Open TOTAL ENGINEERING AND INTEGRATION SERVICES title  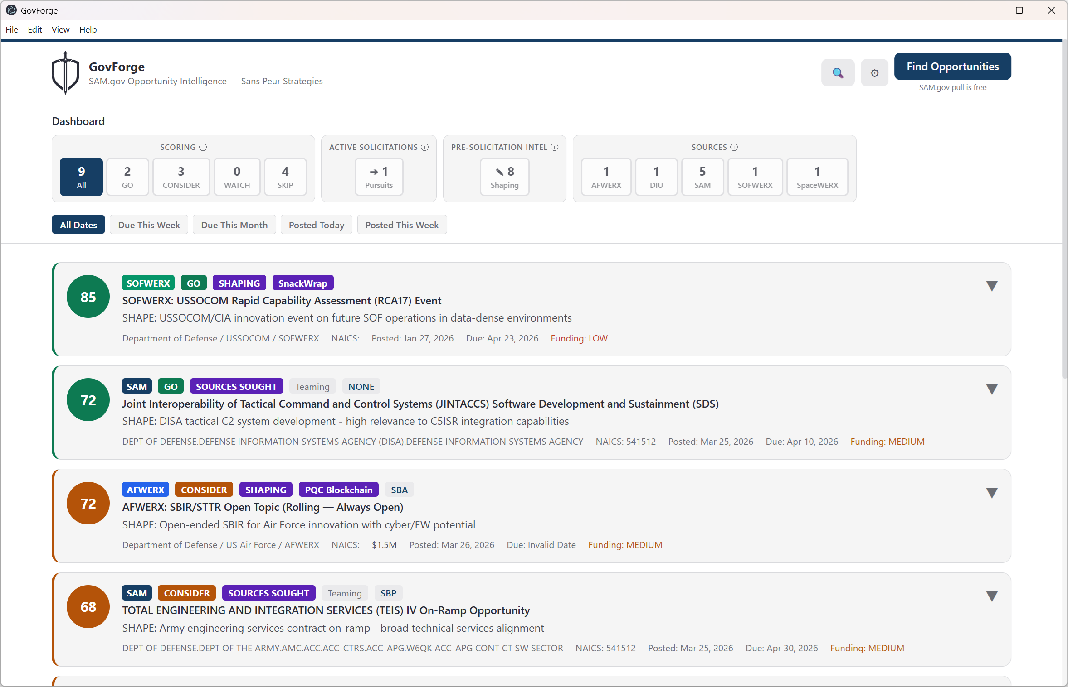coord(326,610)
